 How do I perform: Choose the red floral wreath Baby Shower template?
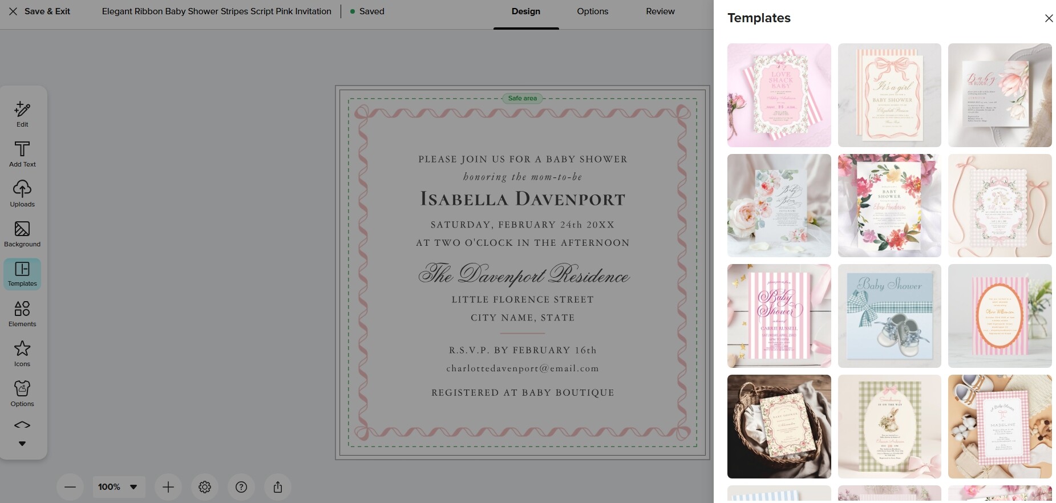pyautogui.click(x=889, y=205)
